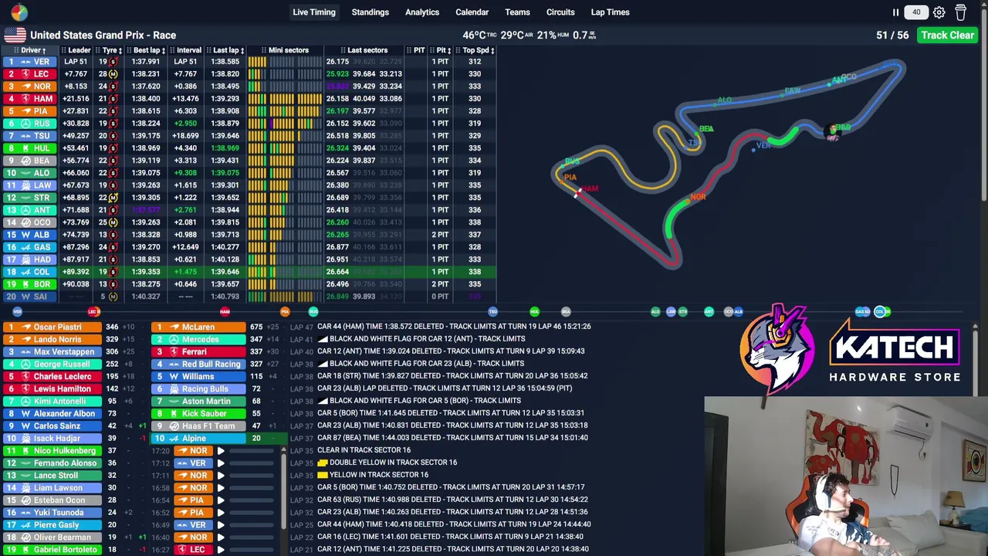
Task: Play the 17:12 VER team radio clip
Action: (x=221, y=463)
